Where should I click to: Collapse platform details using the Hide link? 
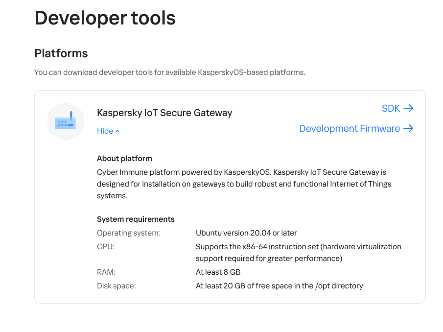coord(105,131)
